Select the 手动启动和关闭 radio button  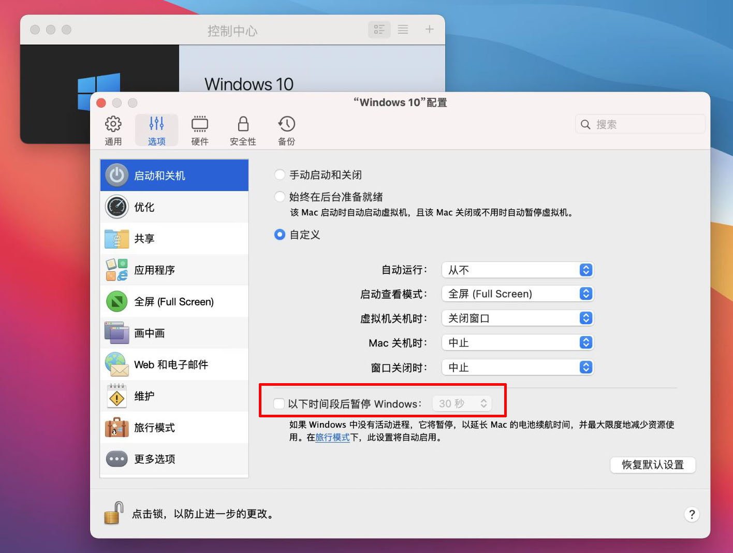click(280, 175)
